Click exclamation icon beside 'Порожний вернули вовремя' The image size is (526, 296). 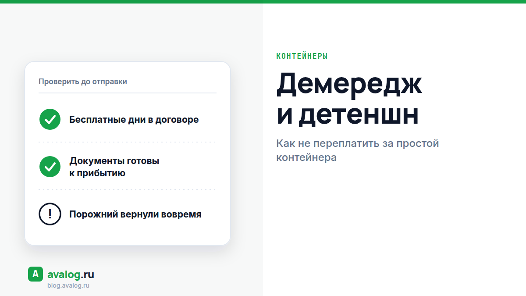click(x=50, y=214)
